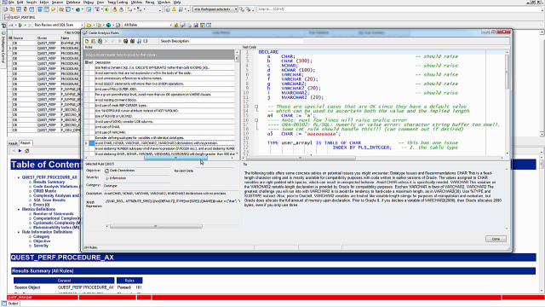Click the Description column header in rules grid
Image resolution: width=545 pixels, height=307 pixels.
(164, 62)
